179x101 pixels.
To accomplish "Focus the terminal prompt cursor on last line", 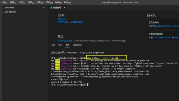I will [88, 85].
